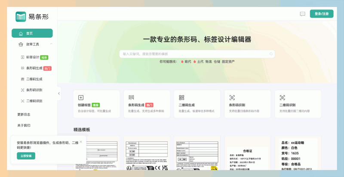Image resolution: width=344 pixels, height=177 pixels.
Task: Open the Manufacturer label template with CE UKCA marks
Action: 147,153
